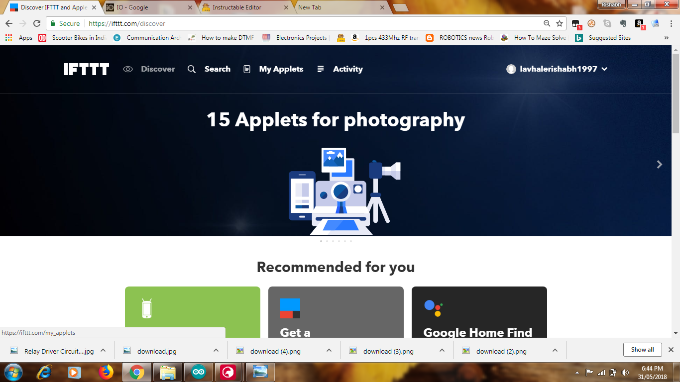Click the orange R extension icon
Screen dimensions: 680x382
click(591, 23)
